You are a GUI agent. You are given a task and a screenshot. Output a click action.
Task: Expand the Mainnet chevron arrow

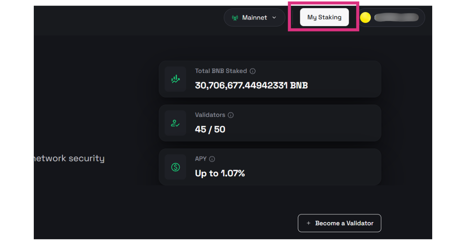274,17
